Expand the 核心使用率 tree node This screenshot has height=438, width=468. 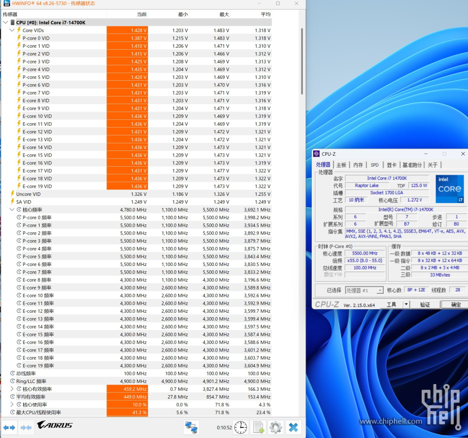coord(12,404)
